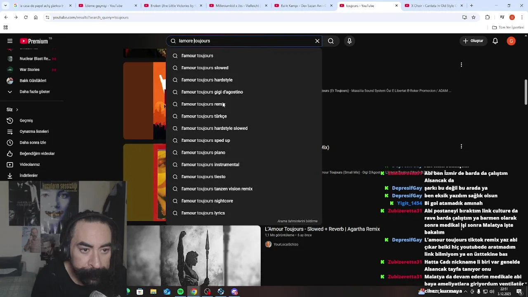Click the magnifier search button

click(331, 41)
